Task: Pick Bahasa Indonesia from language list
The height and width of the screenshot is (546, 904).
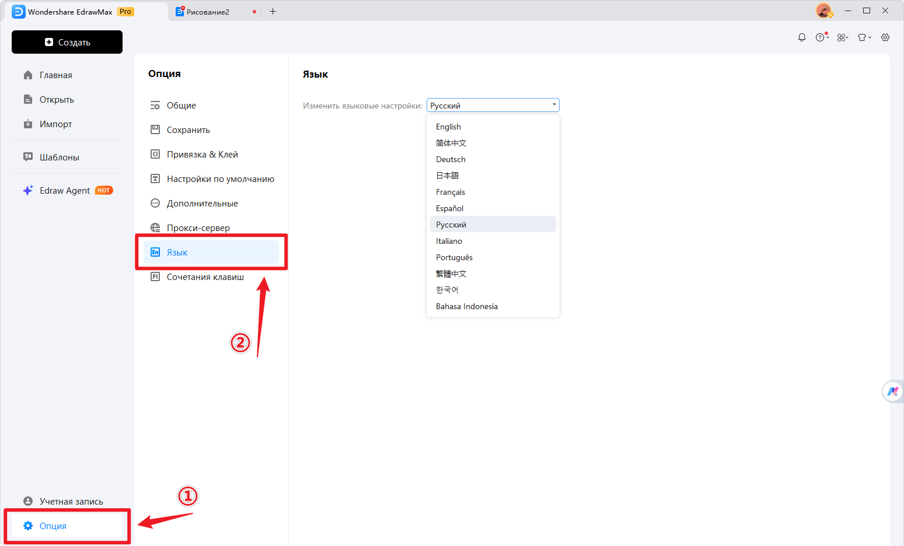Action: click(x=466, y=306)
